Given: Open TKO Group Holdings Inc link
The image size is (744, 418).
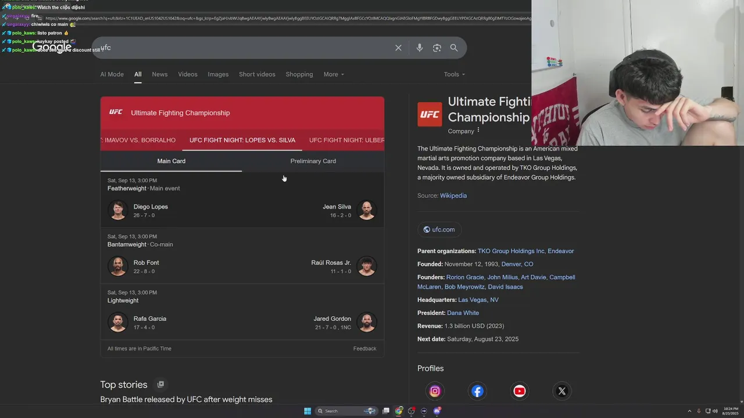Looking at the screenshot, I should (511, 251).
